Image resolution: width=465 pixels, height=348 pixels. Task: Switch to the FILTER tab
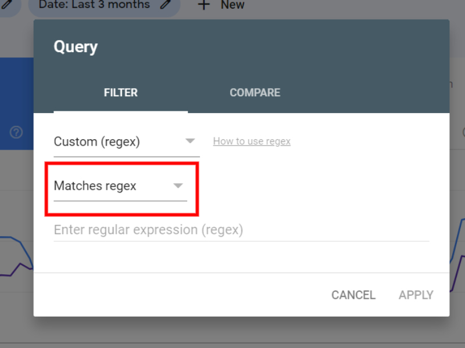120,93
